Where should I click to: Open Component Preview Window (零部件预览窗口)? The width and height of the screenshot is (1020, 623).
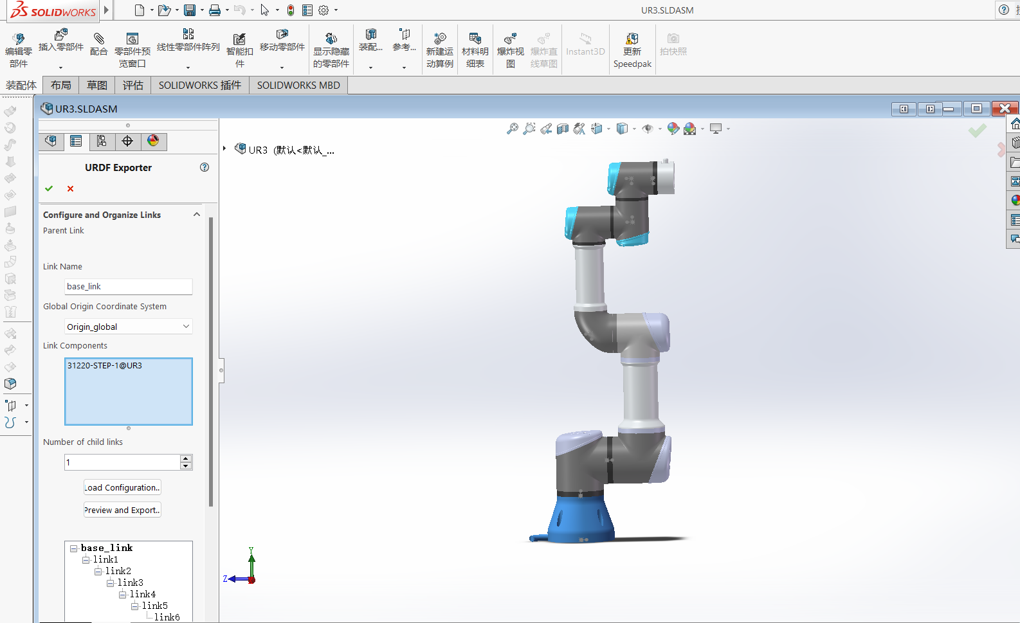[132, 39]
